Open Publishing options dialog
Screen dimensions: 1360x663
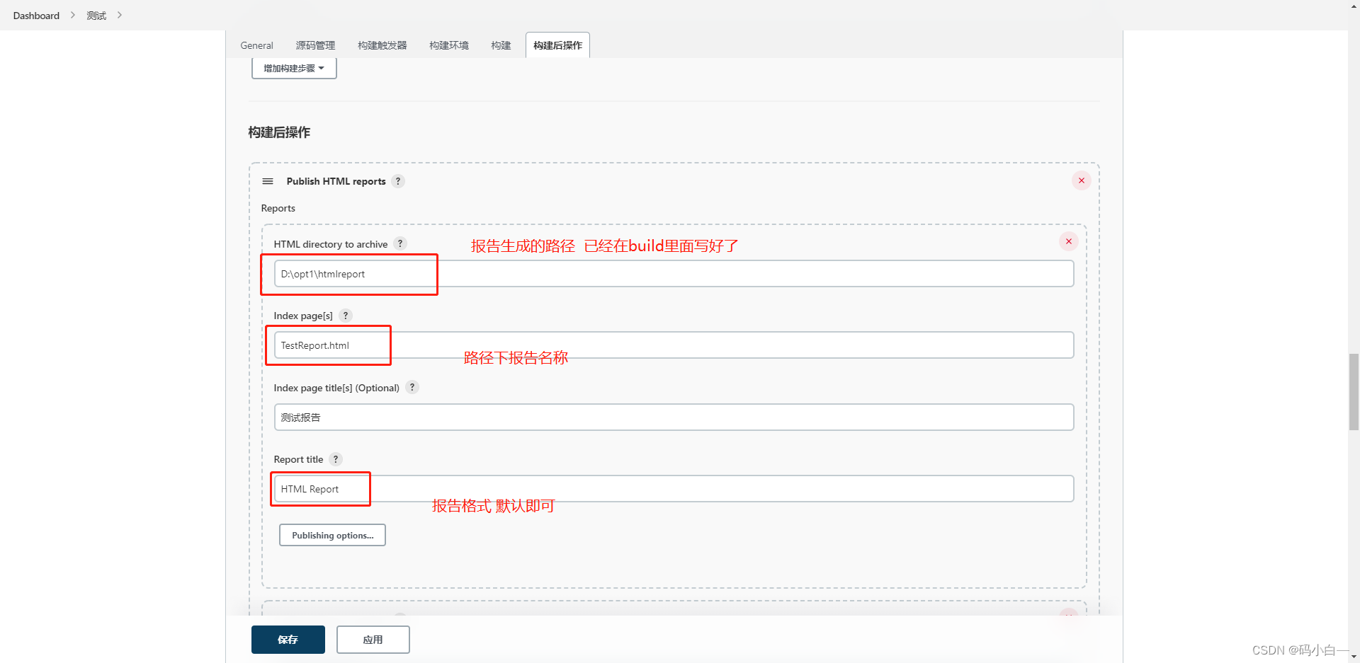point(331,534)
